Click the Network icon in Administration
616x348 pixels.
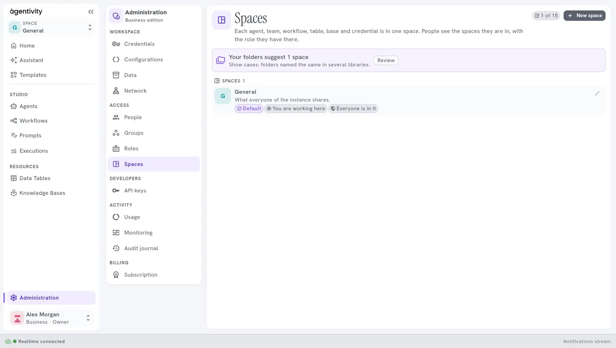pyautogui.click(x=116, y=91)
